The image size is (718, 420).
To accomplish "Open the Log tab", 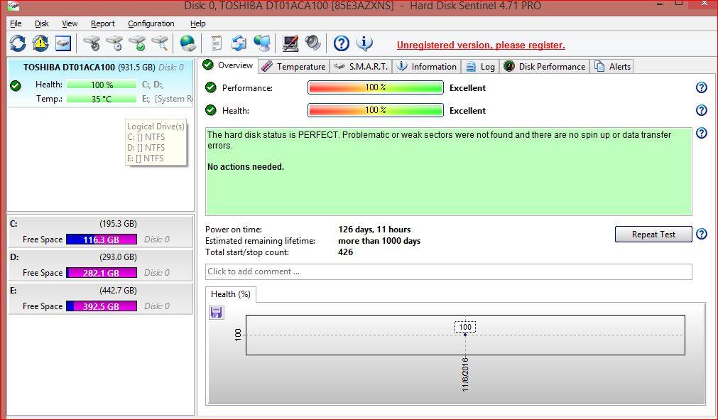I will point(480,66).
